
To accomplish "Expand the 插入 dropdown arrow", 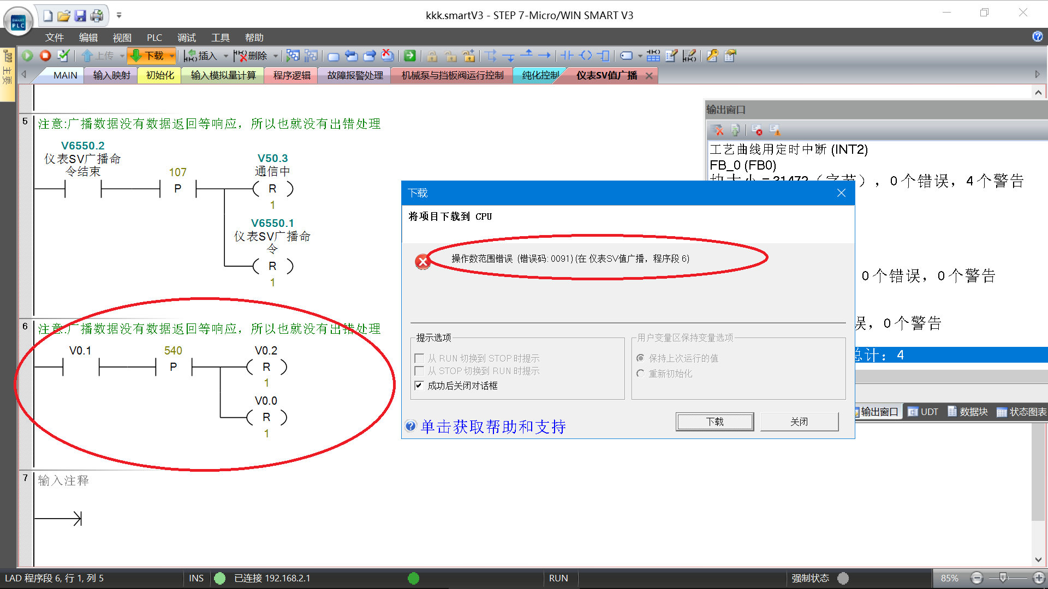I will coord(225,56).
